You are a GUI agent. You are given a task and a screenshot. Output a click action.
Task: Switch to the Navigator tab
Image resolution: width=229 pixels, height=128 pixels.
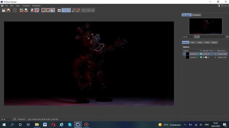click(x=186, y=15)
